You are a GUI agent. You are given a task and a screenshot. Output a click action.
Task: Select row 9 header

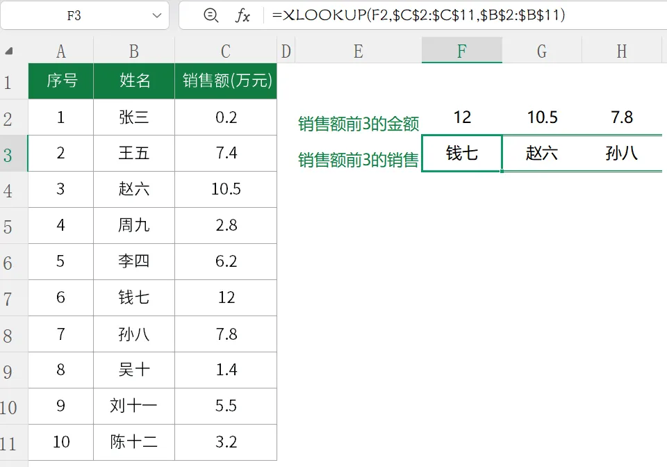tap(14, 370)
